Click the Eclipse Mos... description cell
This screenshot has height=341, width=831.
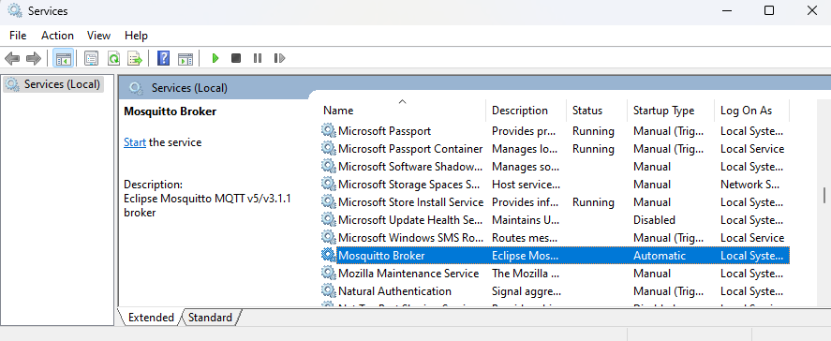click(526, 256)
